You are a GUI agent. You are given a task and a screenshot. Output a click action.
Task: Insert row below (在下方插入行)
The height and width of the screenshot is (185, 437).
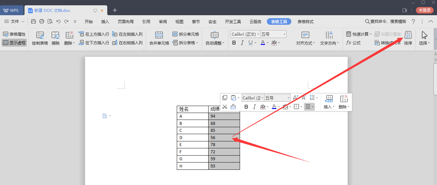[94, 43]
